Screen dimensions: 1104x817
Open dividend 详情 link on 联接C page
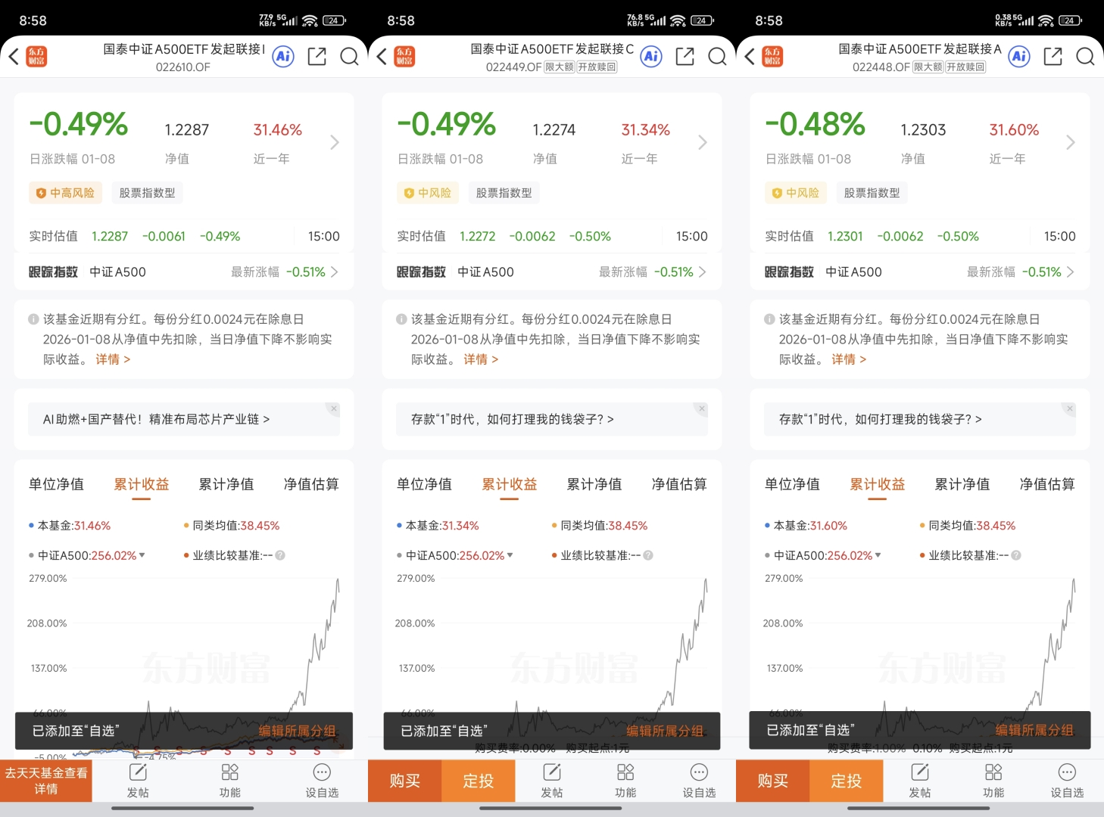[x=481, y=359]
